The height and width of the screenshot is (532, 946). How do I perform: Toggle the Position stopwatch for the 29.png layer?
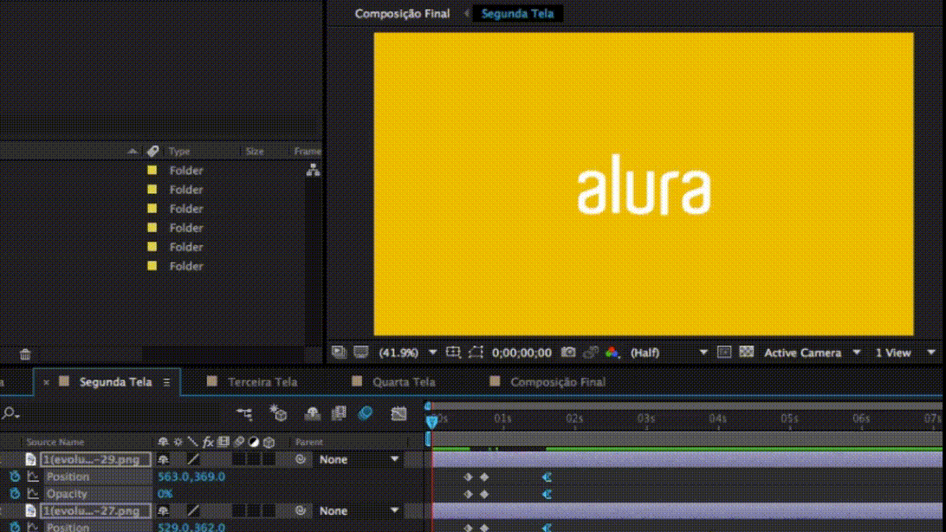coord(15,477)
